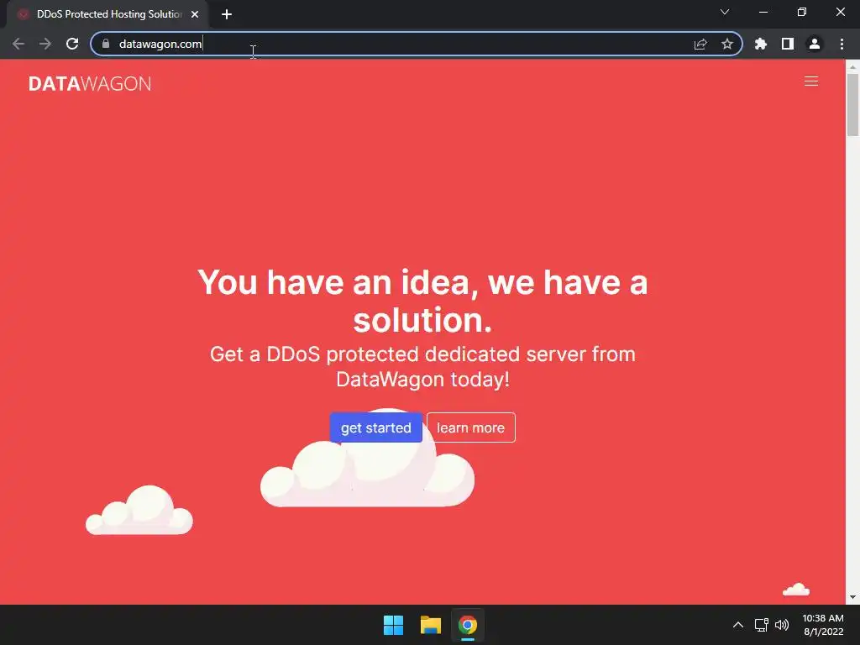Open the Chrome profile avatar
Viewport: 860px width, 645px height.
(x=815, y=44)
